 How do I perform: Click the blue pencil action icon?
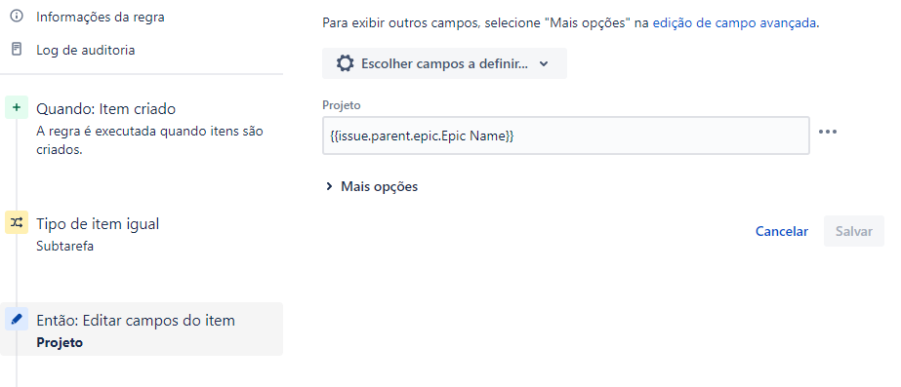[x=17, y=319]
